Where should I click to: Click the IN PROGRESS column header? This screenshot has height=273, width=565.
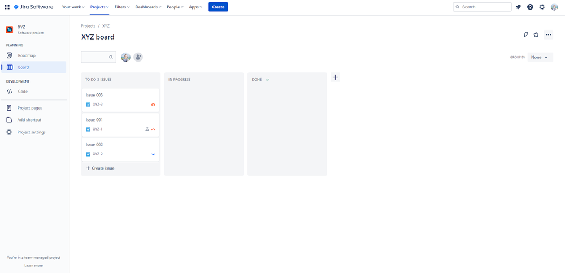tap(180, 79)
